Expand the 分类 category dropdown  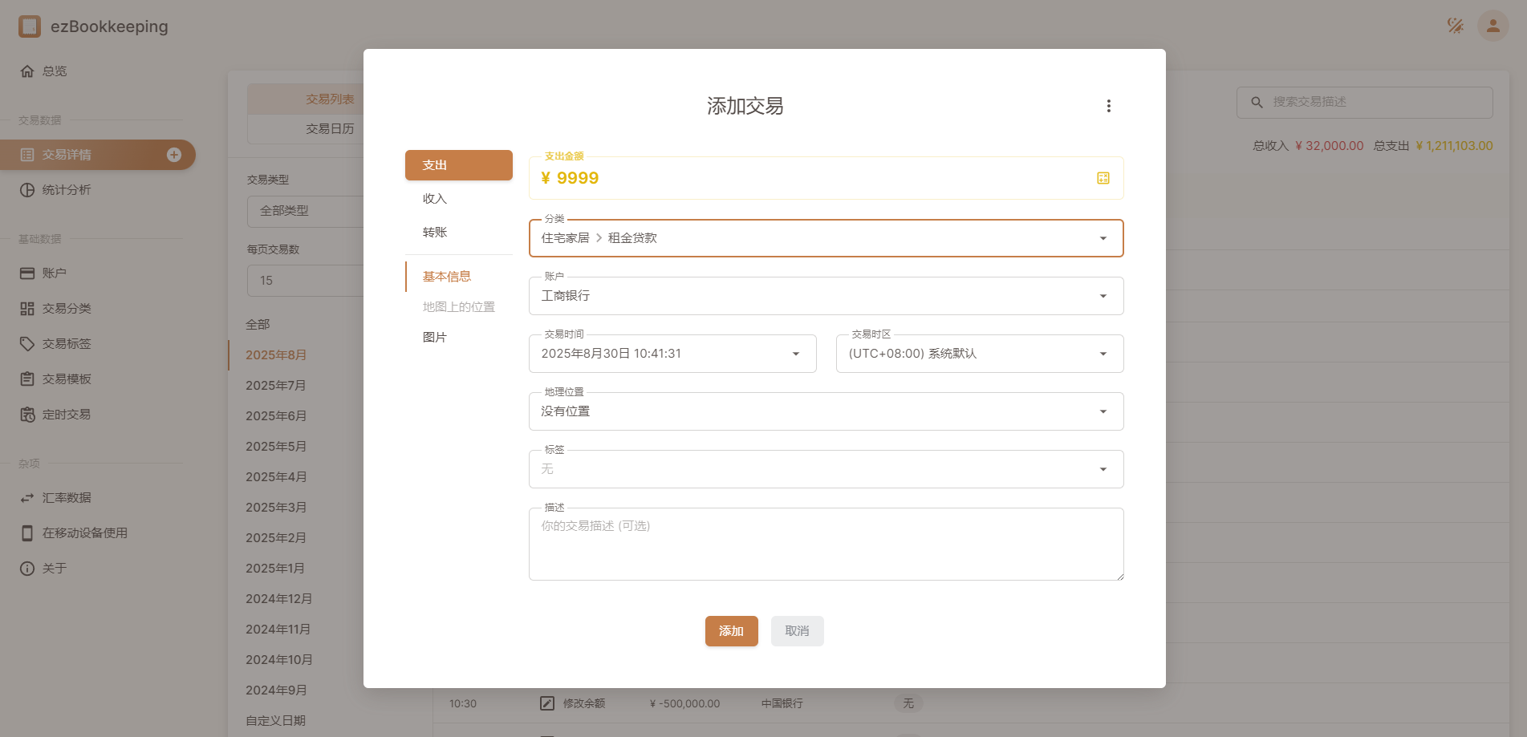point(826,238)
